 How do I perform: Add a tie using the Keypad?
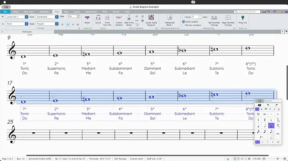[x=278, y=134]
